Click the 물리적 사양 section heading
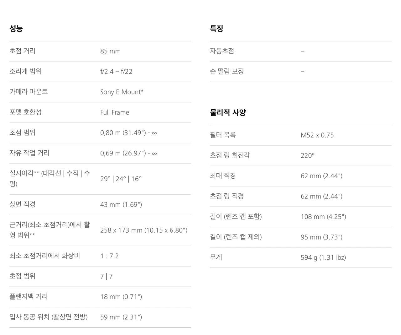The width and height of the screenshot is (401, 335). click(x=228, y=112)
